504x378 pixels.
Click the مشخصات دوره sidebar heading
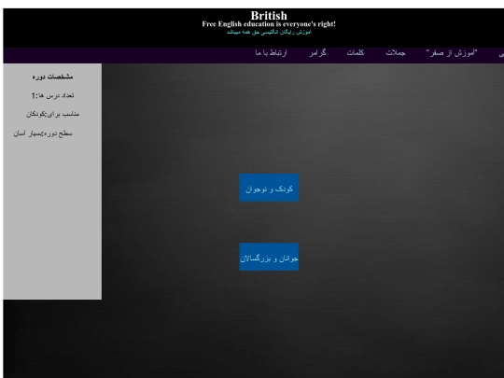click(52, 77)
